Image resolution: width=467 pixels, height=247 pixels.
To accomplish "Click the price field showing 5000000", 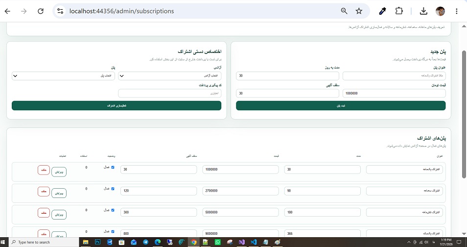I will pos(240,212).
